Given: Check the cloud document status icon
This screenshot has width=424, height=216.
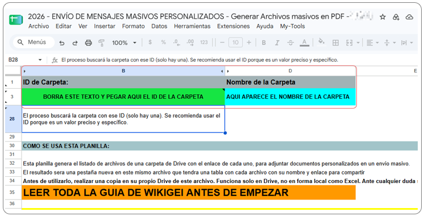Looking at the screenshot, I should (409, 17).
